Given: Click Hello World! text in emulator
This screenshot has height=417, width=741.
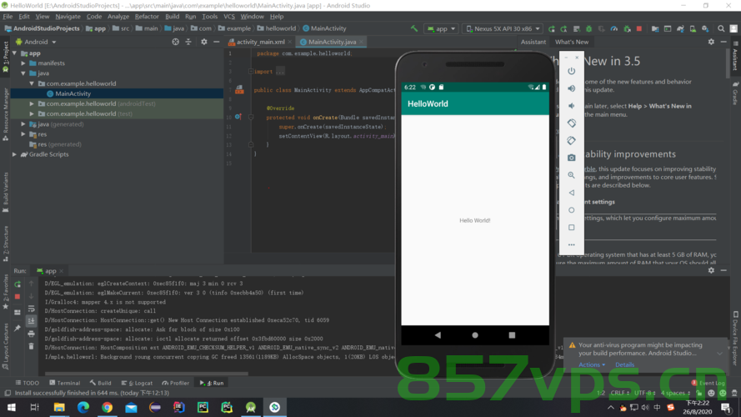Looking at the screenshot, I should [x=475, y=220].
